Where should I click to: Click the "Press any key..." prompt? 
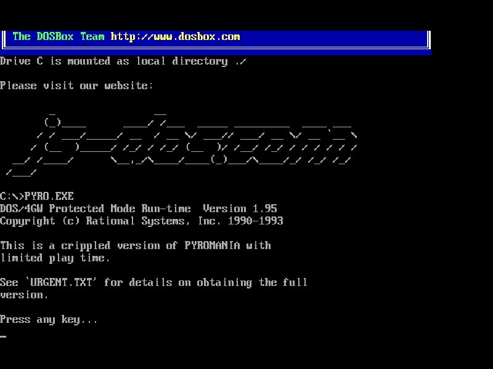coord(49,319)
